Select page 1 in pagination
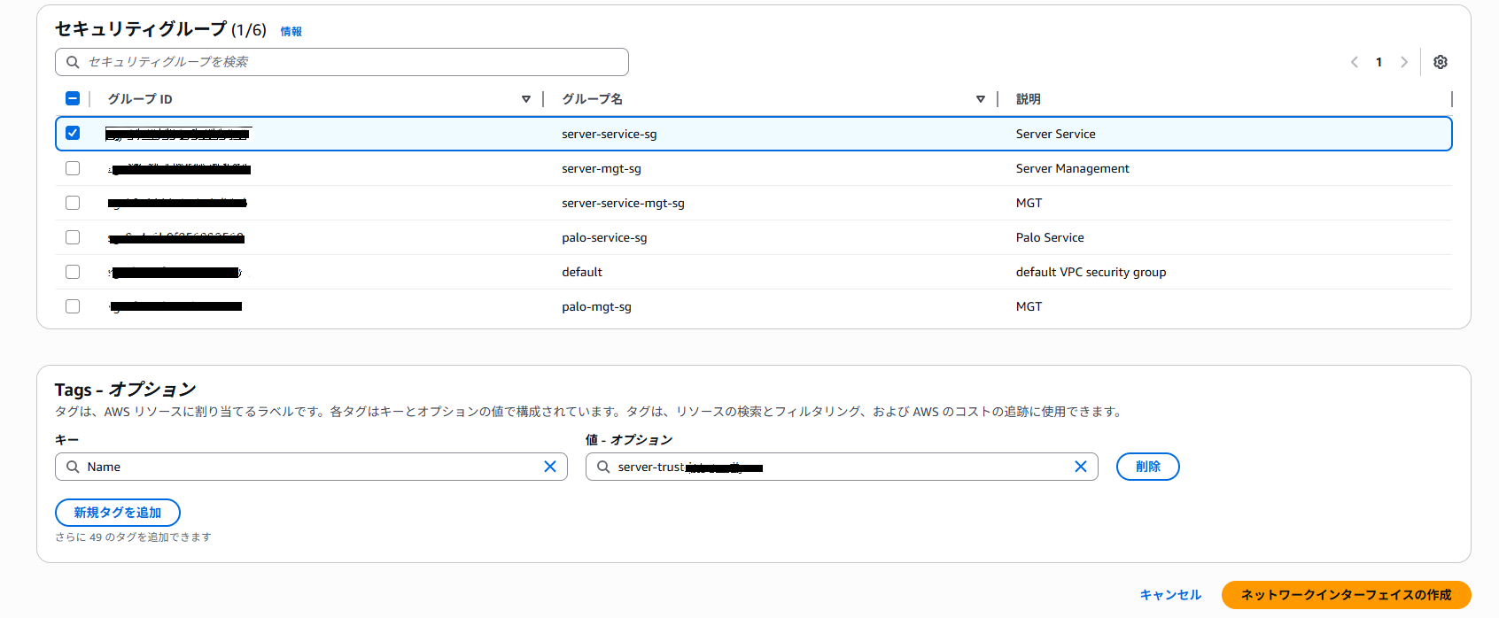 coord(1379,62)
